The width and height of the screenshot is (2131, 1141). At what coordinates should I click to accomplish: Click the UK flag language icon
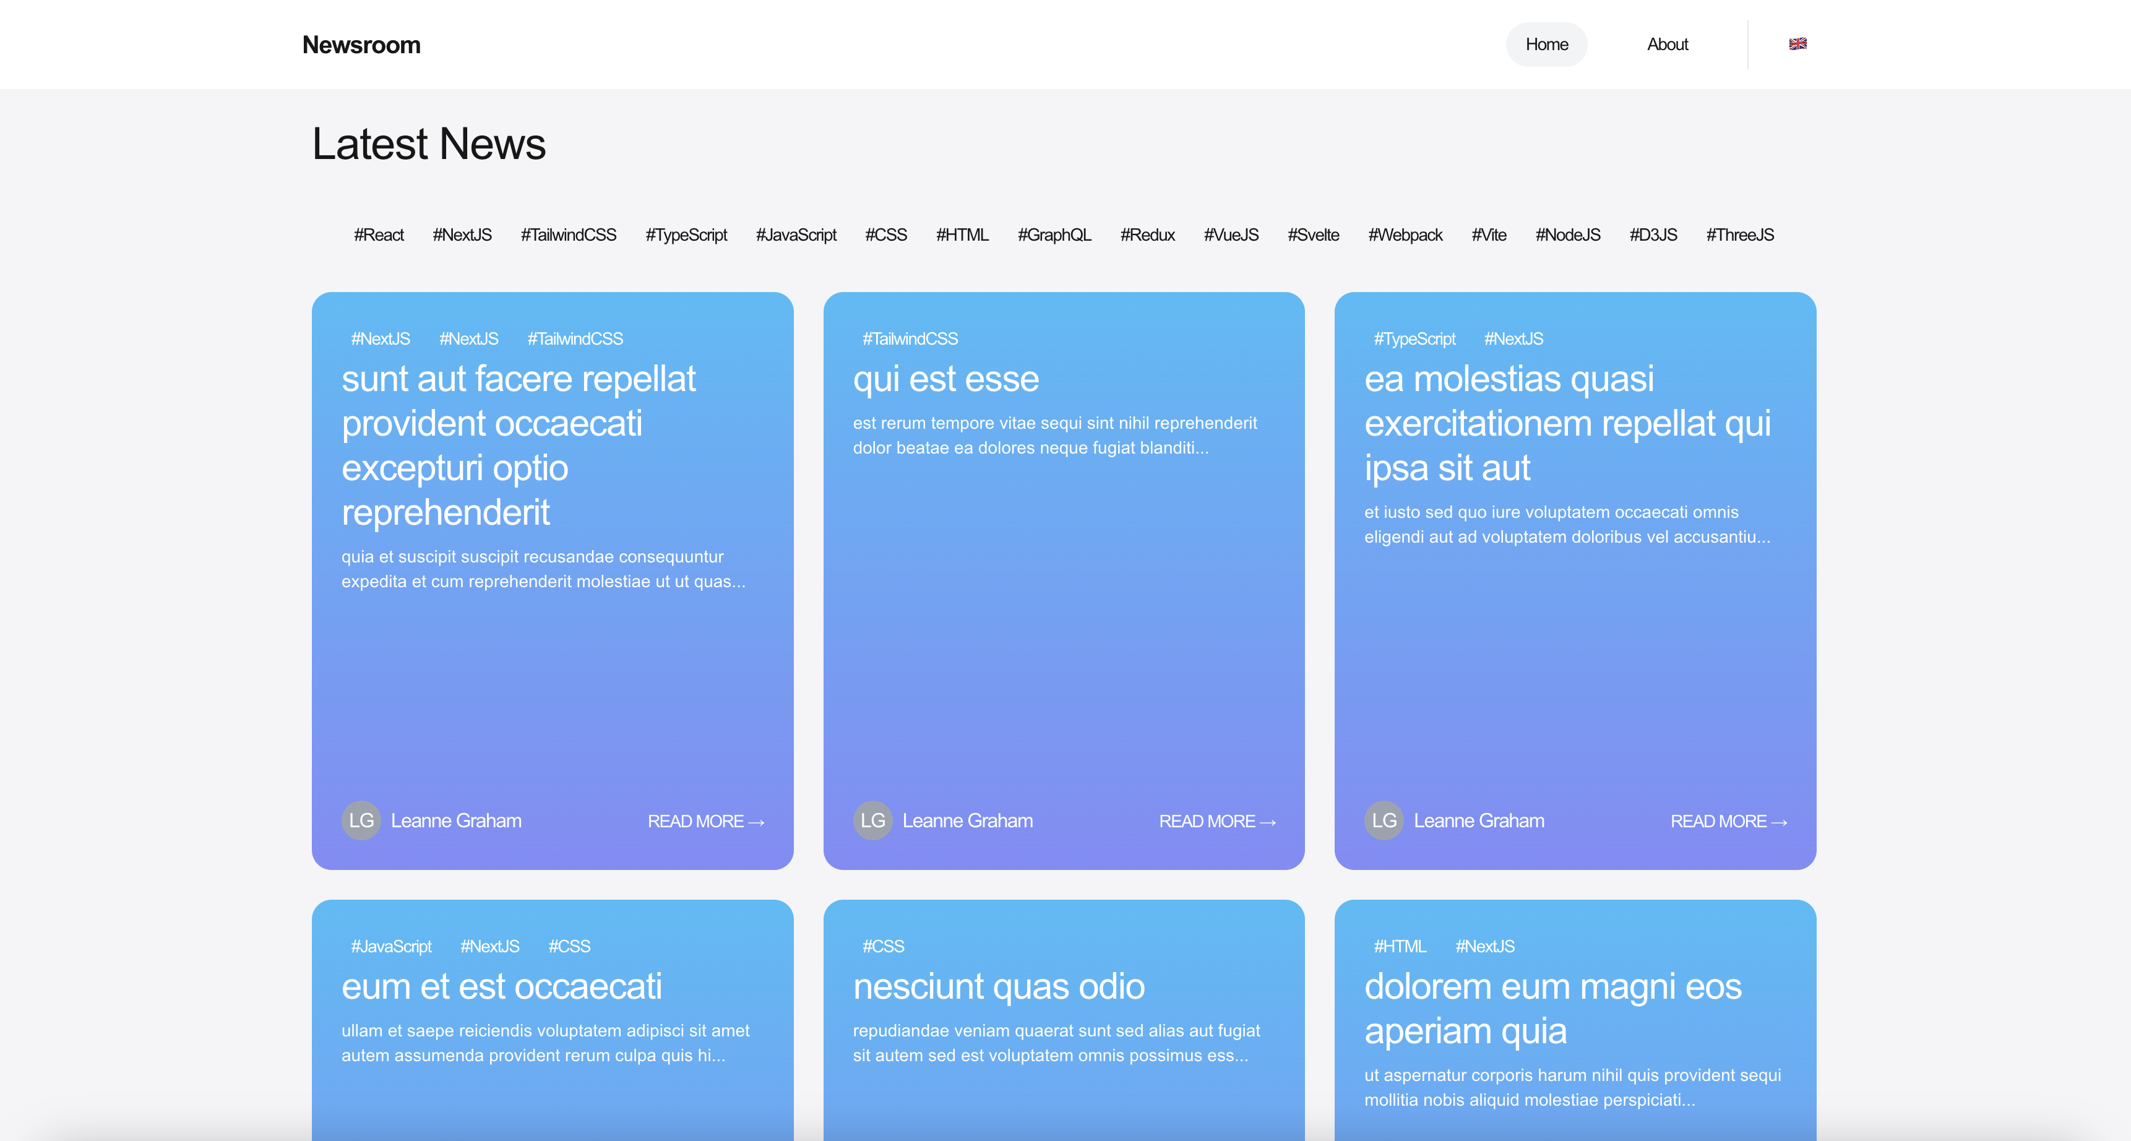pos(1797,44)
